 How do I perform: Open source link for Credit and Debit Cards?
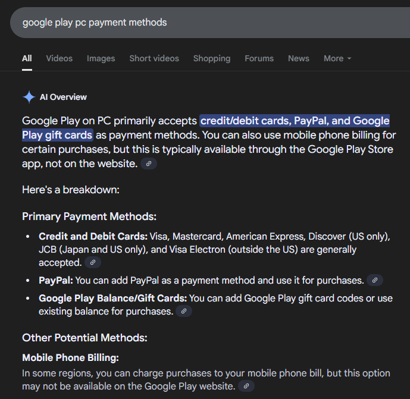point(93,262)
